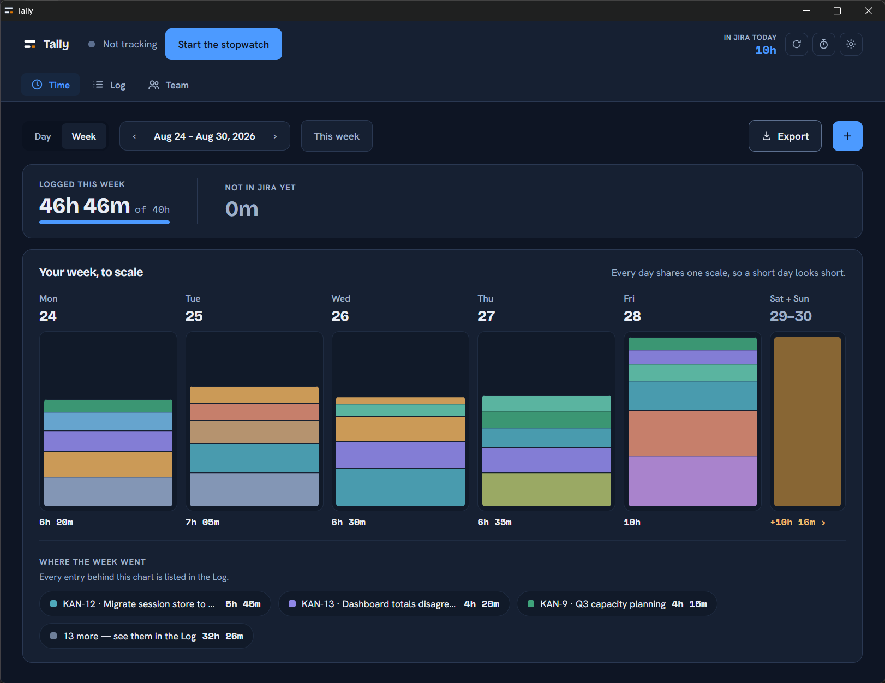This screenshot has width=885, height=683.
Task: Open KAN-12 Migrate session store chip
Action: coord(155,604)
